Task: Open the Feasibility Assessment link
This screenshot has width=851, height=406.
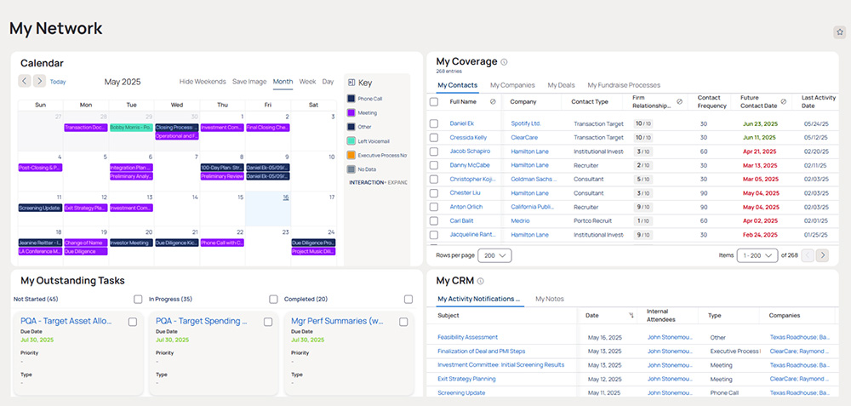Action: (467, 337)
